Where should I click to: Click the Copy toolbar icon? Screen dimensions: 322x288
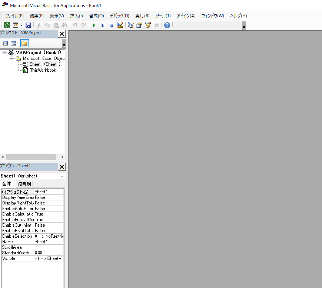point(47,25)
